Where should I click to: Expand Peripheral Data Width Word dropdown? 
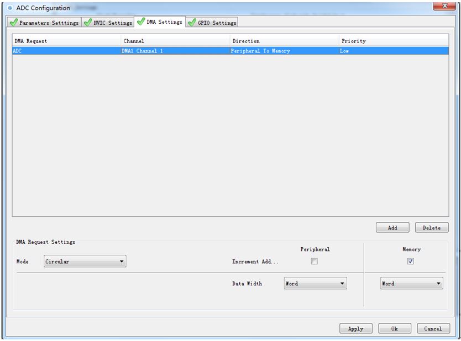(x=315, y=284)
